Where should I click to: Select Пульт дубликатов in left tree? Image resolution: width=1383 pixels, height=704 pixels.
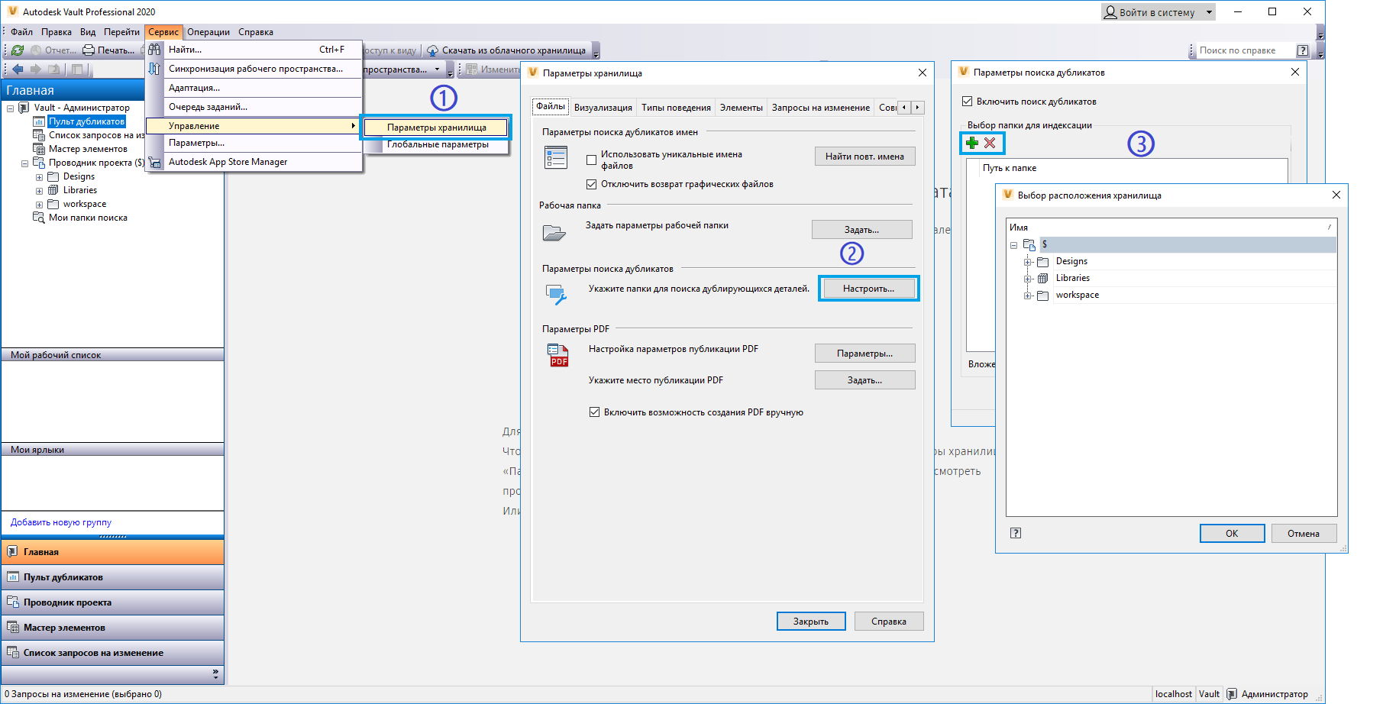coord(86,121)
